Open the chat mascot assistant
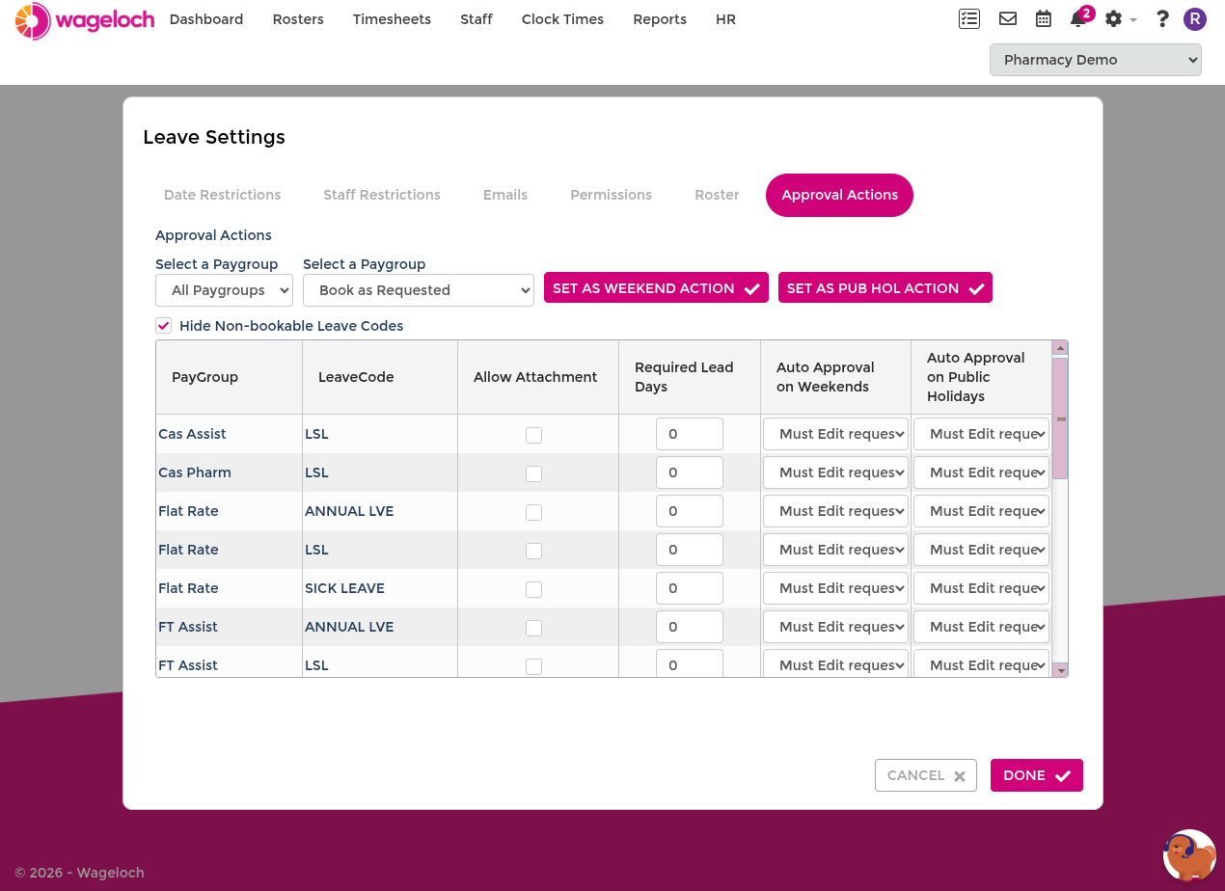 (1189, 855)
